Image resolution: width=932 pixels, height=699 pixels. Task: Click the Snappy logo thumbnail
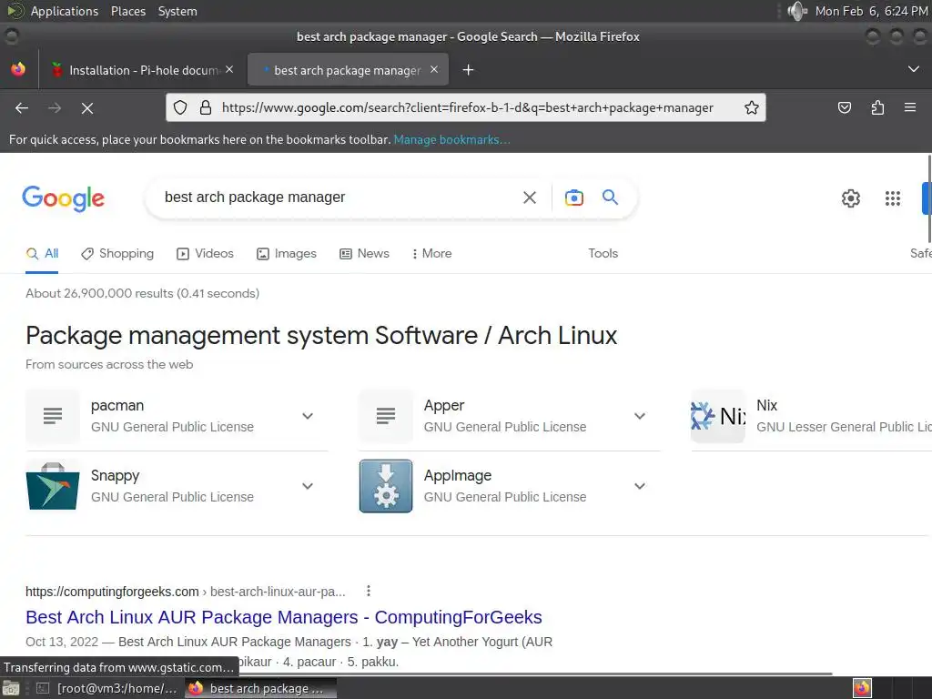53,486
